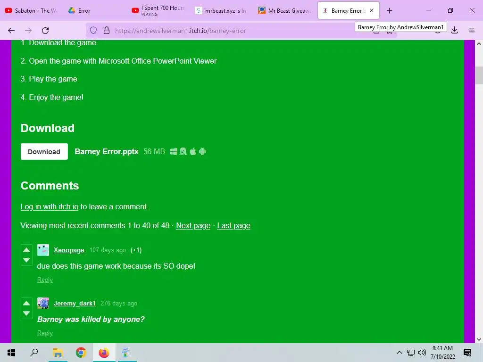Viewport: 483px width, 362px height.
Task: Reply to Xenopage's comment
Action: click(45, 280)
